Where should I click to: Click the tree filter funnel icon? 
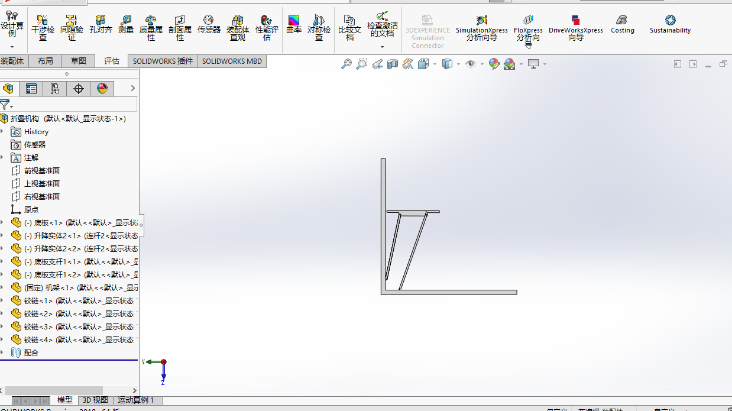pos(5,105)
